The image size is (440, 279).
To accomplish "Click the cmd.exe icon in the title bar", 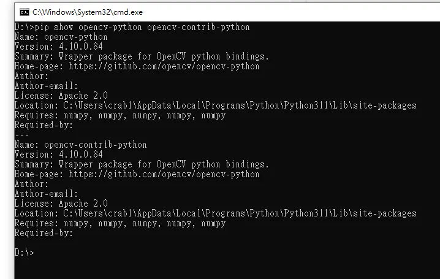I will click(x=24, y=11).
